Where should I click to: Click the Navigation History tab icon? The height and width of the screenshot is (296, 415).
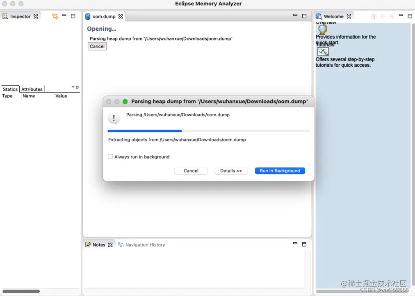[x=121, y=245]
